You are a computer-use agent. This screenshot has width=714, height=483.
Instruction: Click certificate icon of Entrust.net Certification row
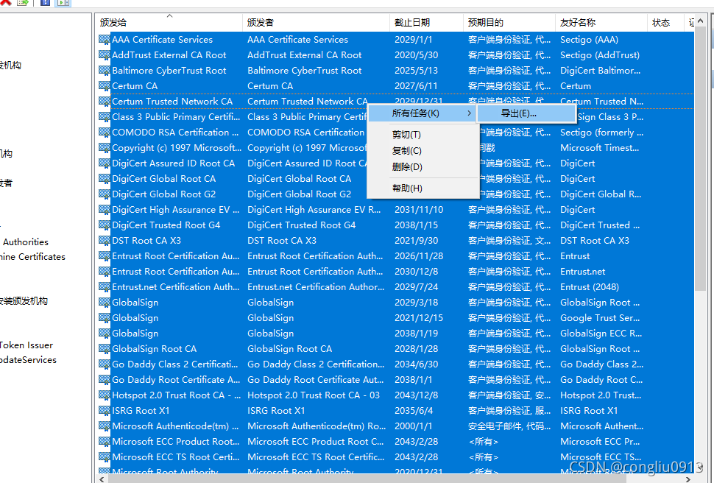[x=105, y=287]
